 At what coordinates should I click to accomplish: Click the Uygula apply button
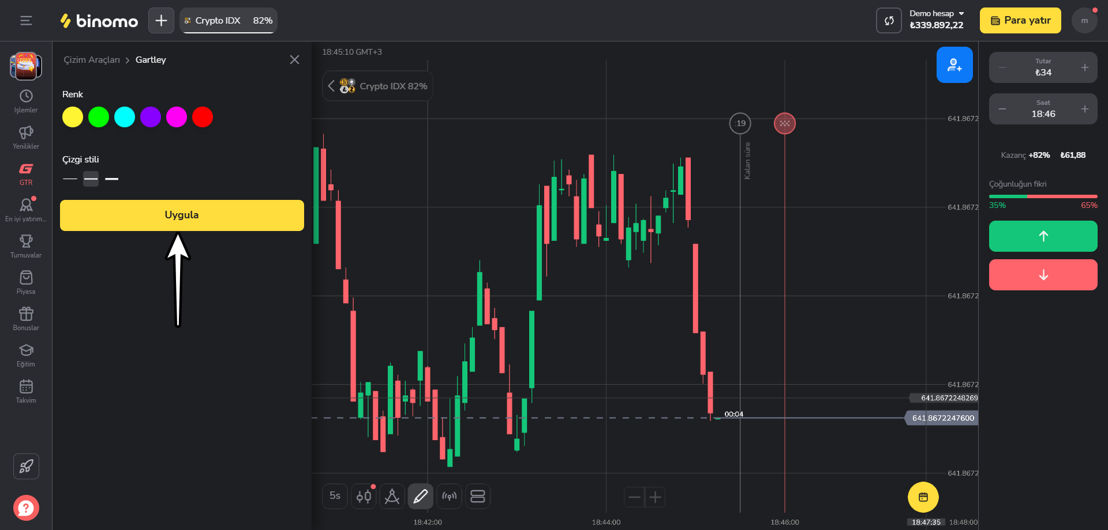tap(182, 215)
